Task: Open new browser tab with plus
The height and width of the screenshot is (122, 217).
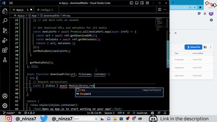Action: (173, 2)
